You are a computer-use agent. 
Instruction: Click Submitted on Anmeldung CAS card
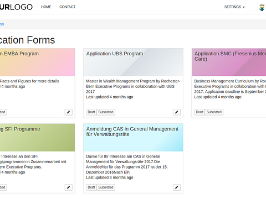click(x=106, y=187)
